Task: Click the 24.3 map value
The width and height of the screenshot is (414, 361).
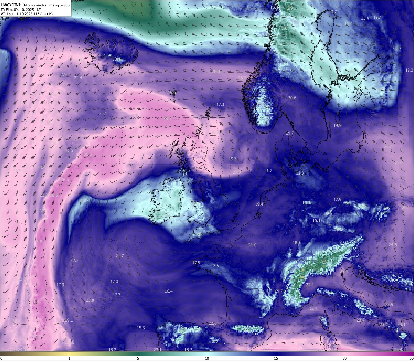Action: [313, 309]
